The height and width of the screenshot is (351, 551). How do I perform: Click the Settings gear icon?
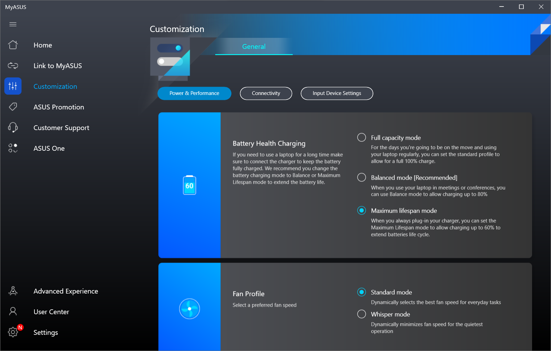coord(13,332)
